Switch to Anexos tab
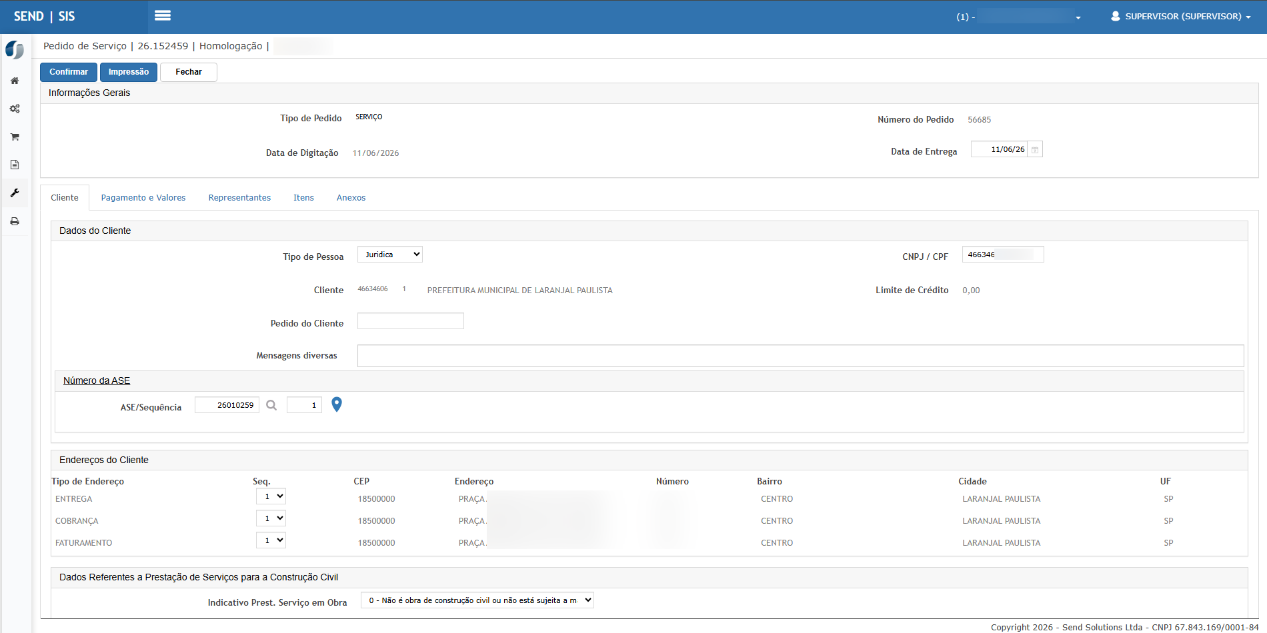Screen dimensions: 1267x633 (351, 198)
